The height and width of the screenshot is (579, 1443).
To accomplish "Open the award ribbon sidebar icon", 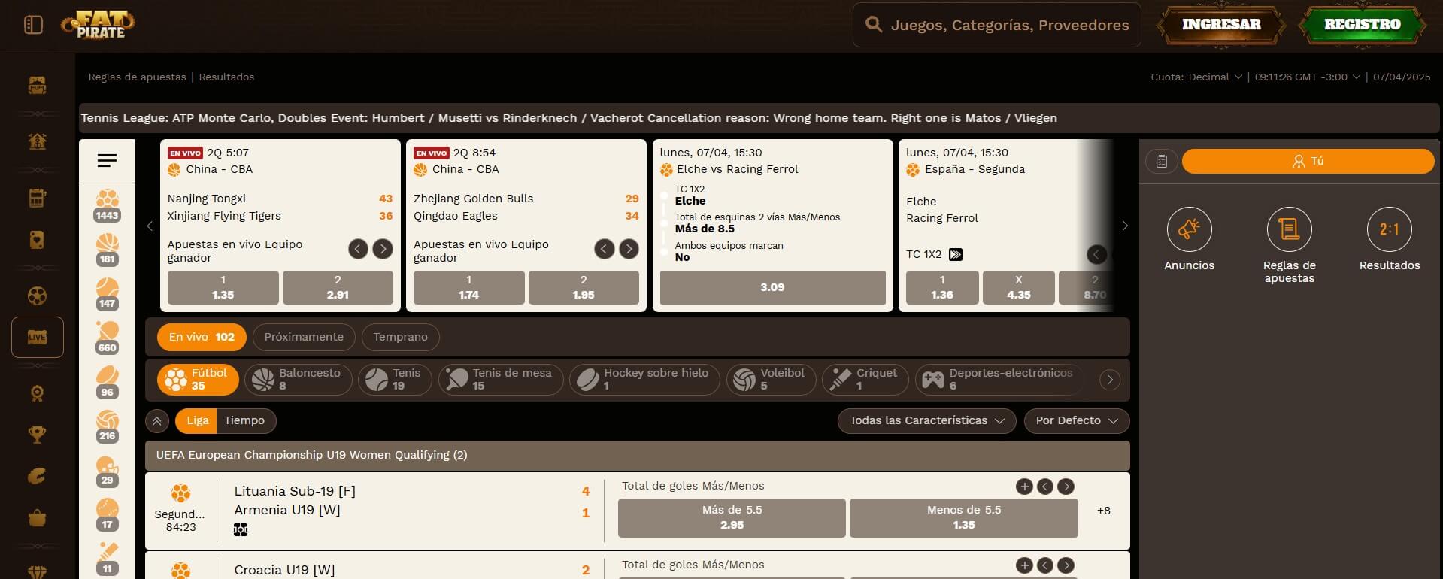I will (x=37, y=393).
